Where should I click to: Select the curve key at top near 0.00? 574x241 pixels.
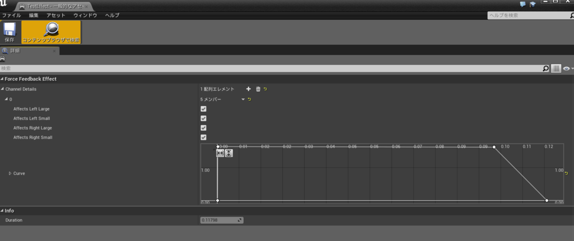[x=218, y=147]
